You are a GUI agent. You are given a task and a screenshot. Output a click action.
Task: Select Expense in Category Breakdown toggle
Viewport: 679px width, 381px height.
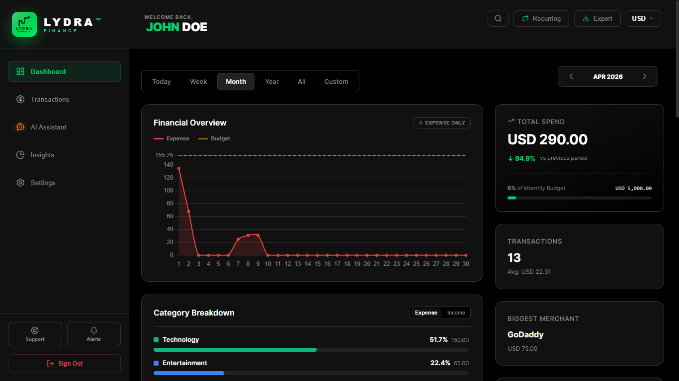click(426, 313)
